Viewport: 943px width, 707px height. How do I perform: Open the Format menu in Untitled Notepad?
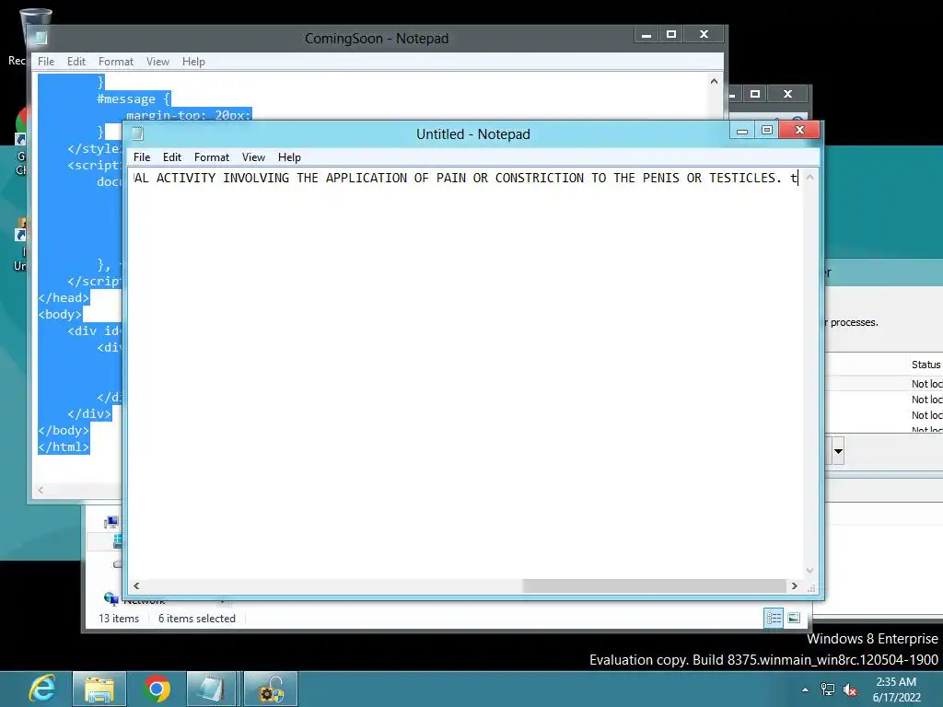pos(212,156)
